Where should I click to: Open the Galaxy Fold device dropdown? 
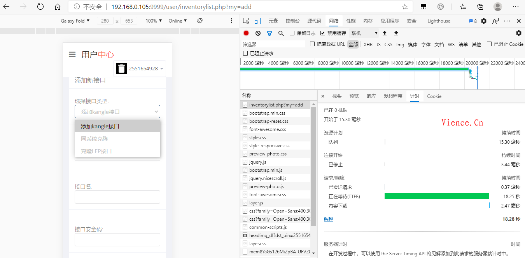click(75, 21)
